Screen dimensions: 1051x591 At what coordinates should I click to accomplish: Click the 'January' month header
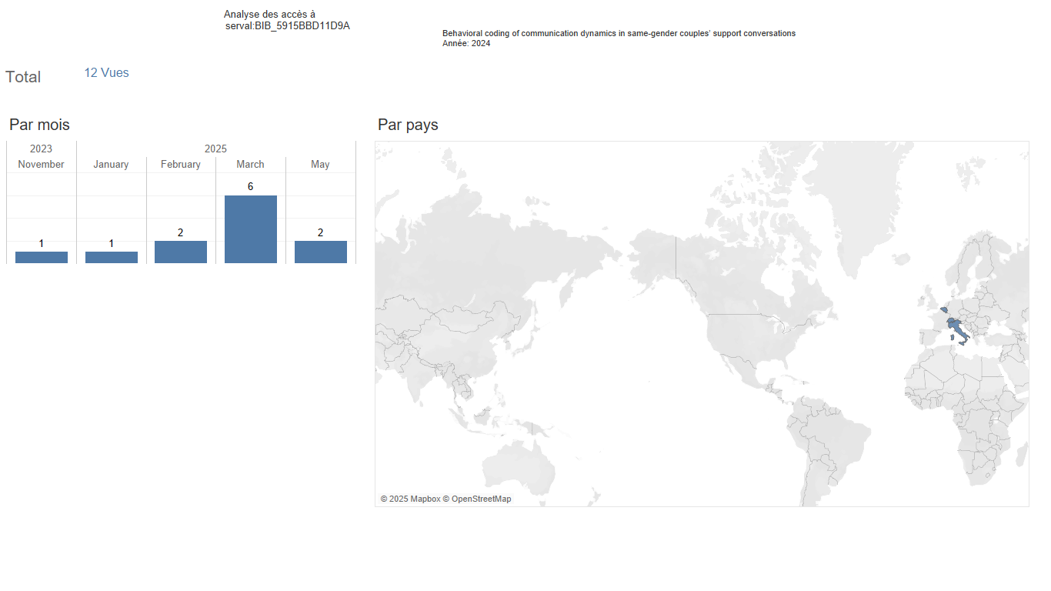pyautogui.click(x=111, y=165)
